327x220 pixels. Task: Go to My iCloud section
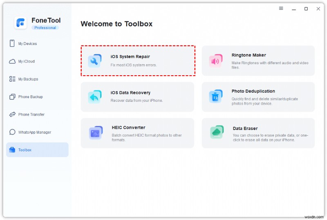point(37,61)
